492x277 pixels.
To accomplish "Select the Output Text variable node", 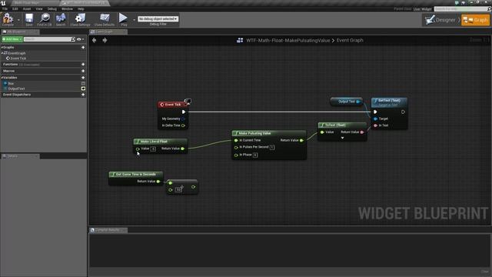I will point(347,102).
